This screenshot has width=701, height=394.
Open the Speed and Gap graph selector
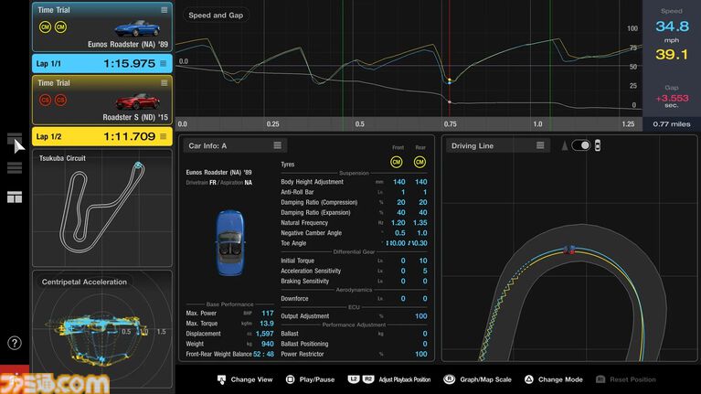point(217,15)
